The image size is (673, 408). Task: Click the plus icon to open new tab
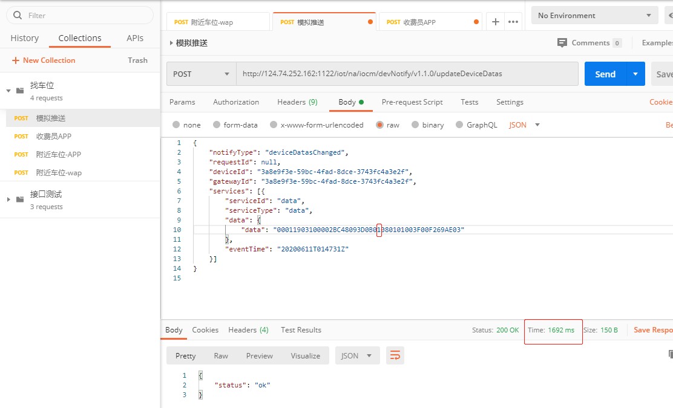pos(495,22)
